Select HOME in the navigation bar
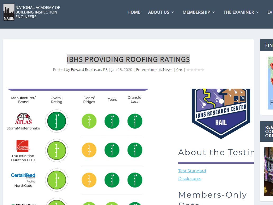Screen dimensions: 273x205 point(134,12)
